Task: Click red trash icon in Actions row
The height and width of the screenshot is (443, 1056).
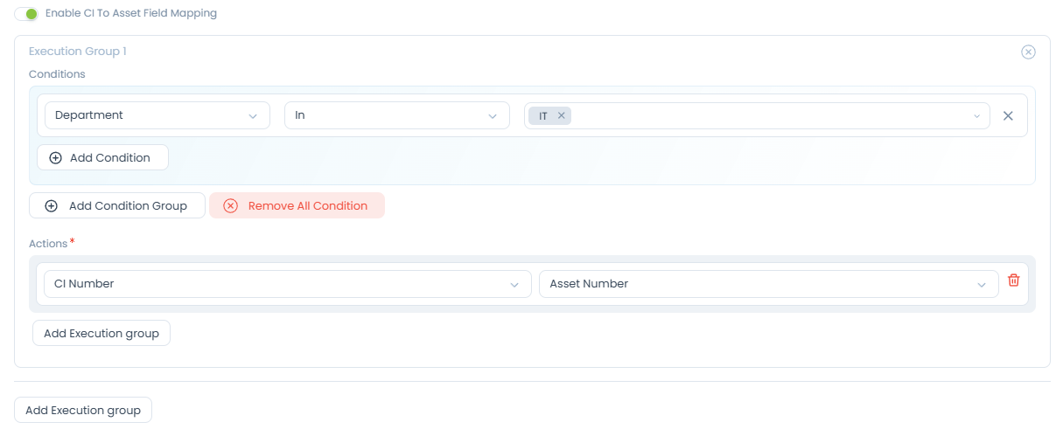Action: tap(1014, 280)
